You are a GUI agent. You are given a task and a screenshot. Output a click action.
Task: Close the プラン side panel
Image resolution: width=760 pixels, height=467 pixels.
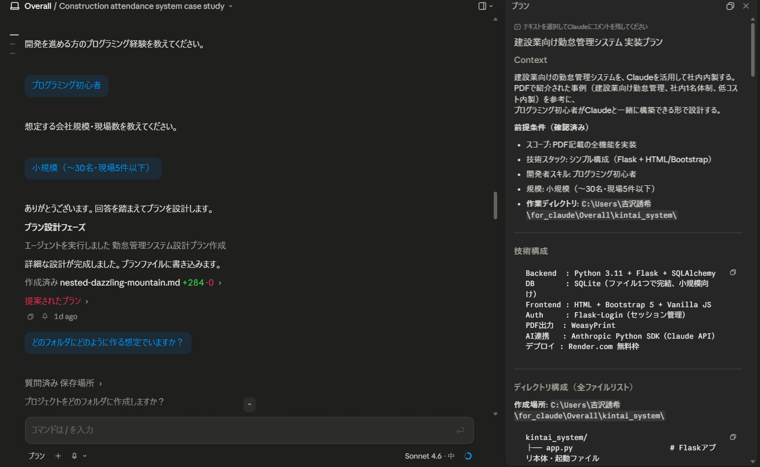click(x=746, y=6)
